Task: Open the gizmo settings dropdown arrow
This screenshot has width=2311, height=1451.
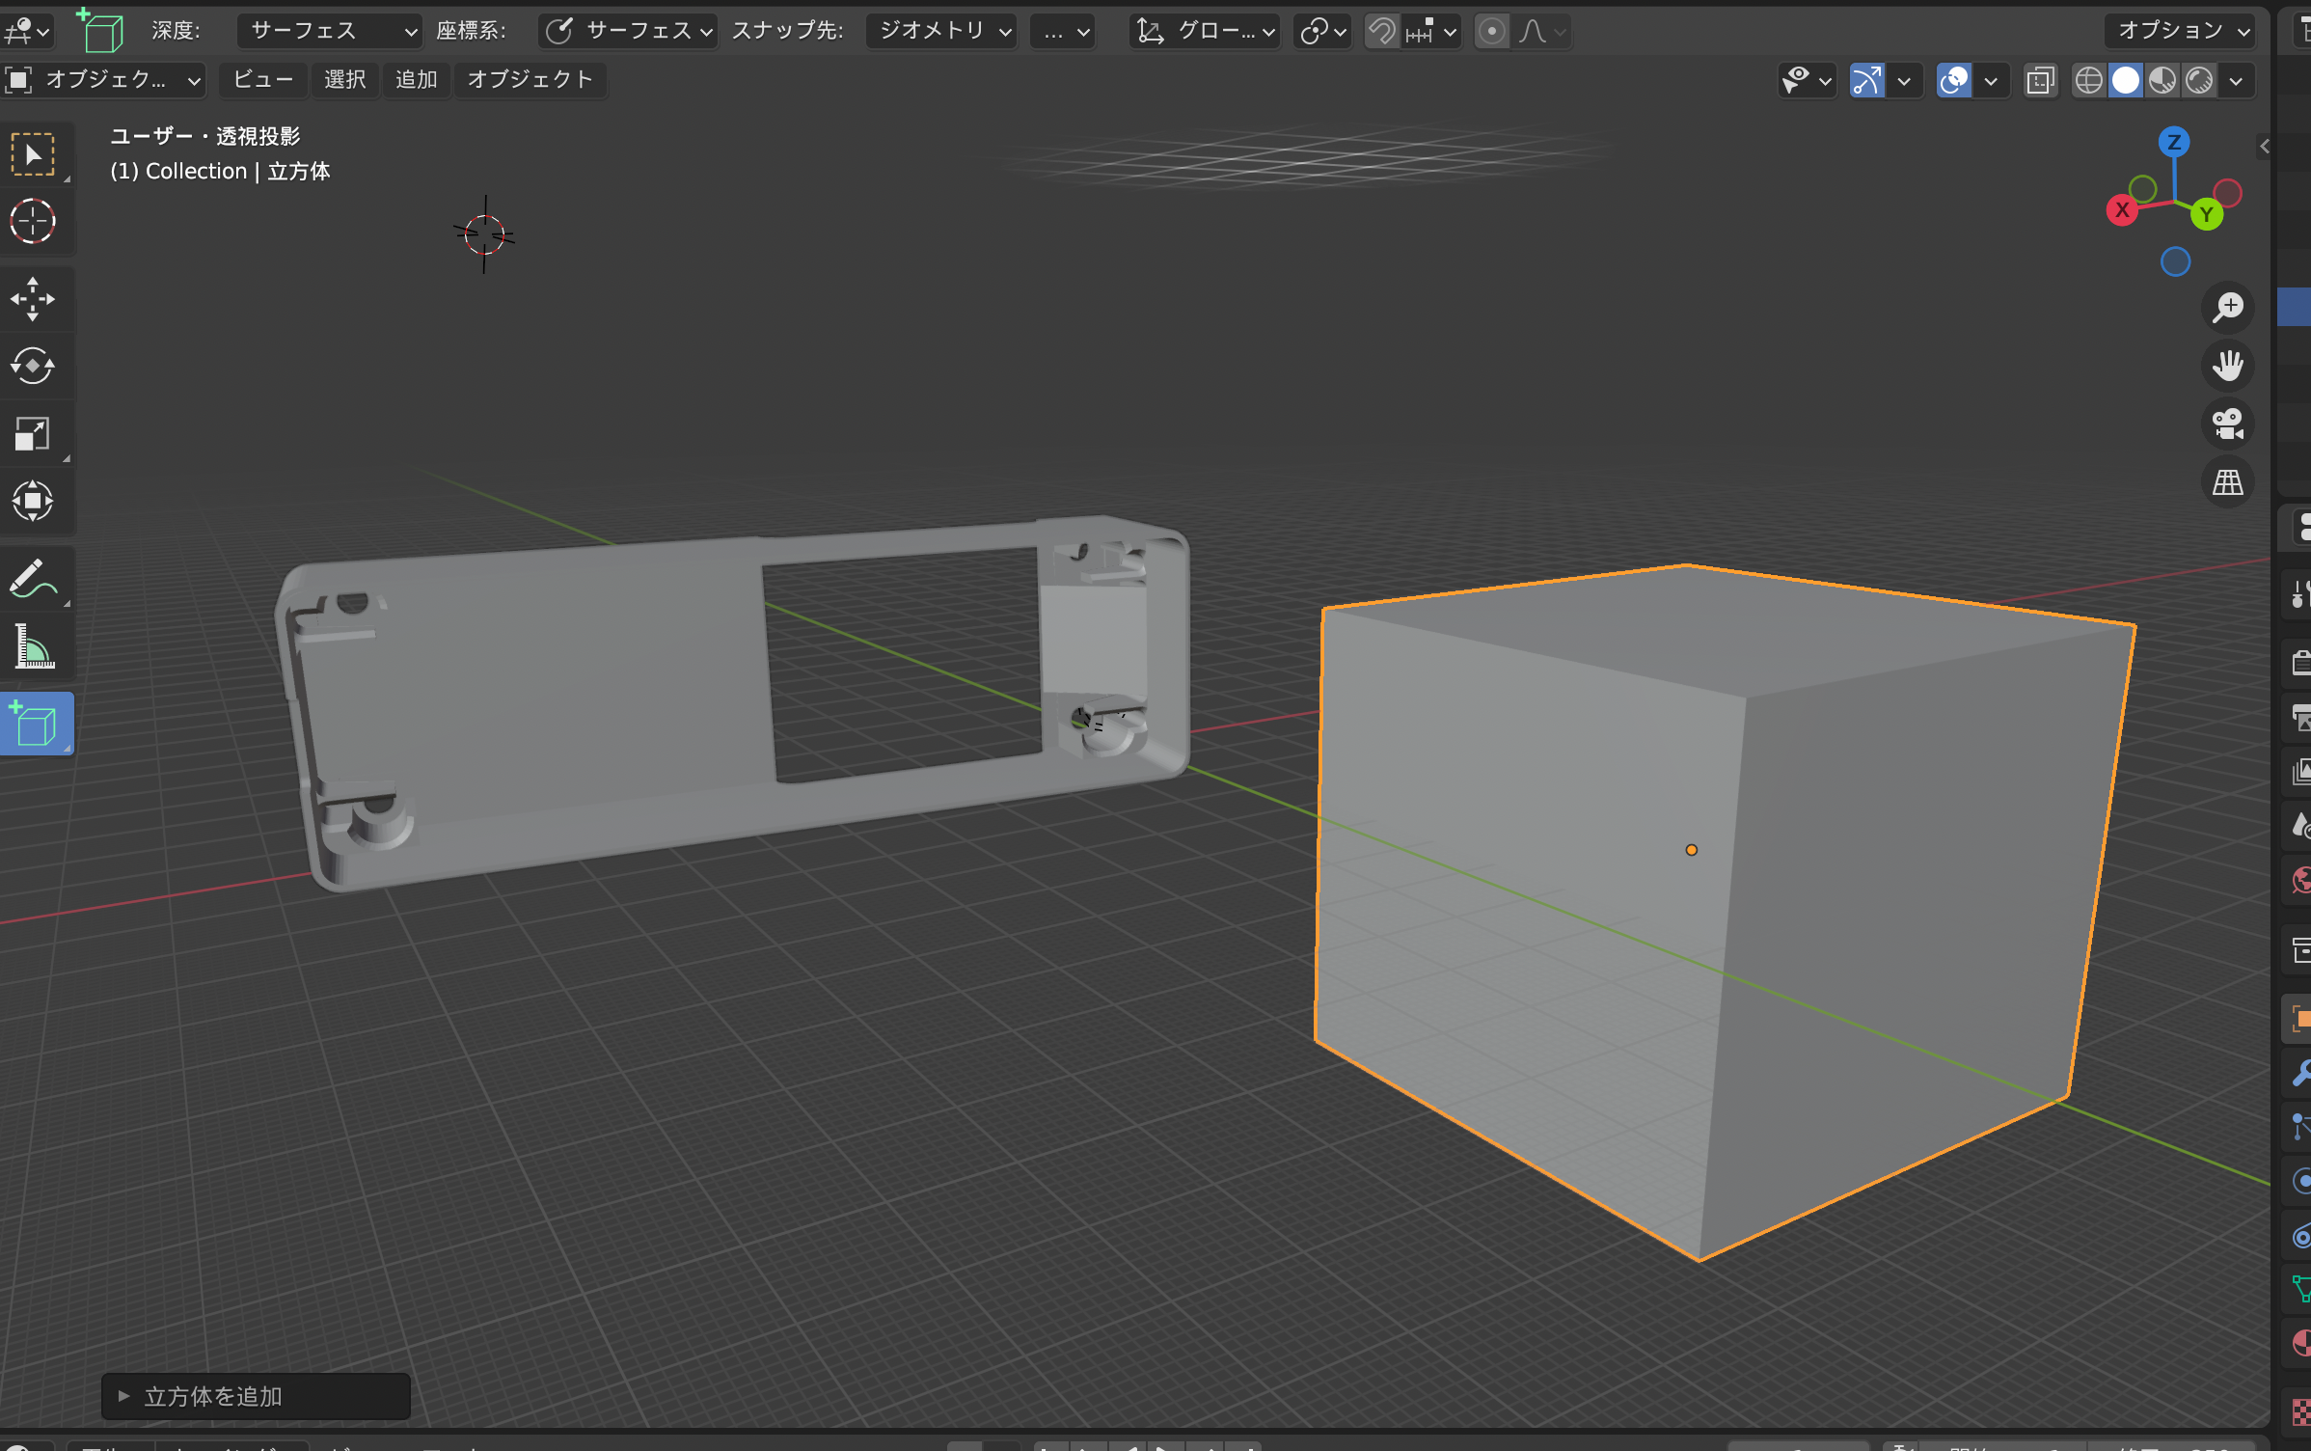Action: (1905, 80)
